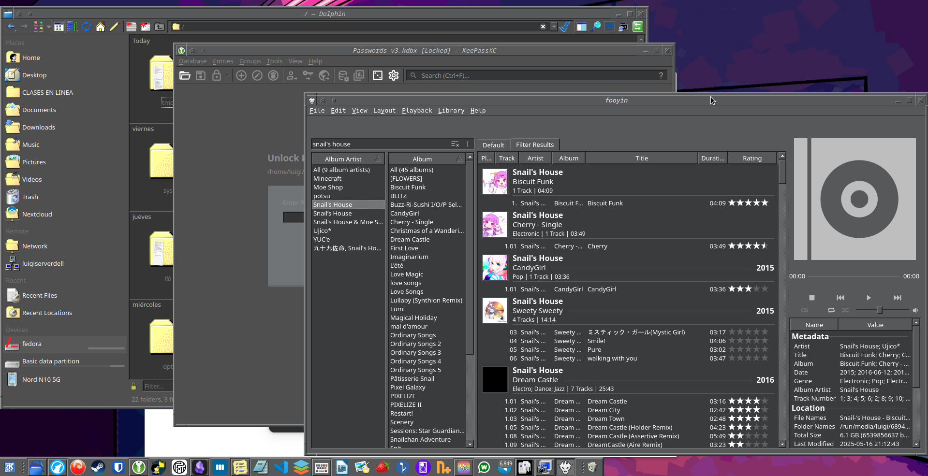Switch to the Default playlist tab
This screenshot has height=476, width=928.
(x=493, y=145)
